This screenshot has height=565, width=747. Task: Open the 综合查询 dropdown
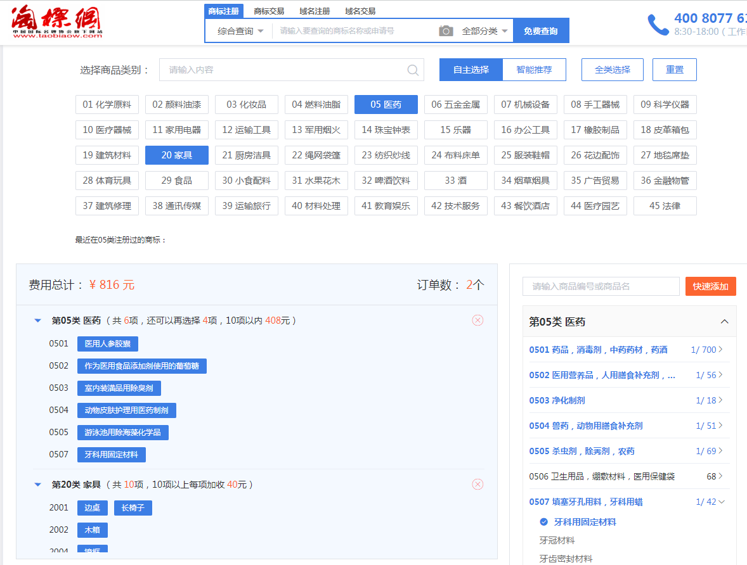(240, 31)
